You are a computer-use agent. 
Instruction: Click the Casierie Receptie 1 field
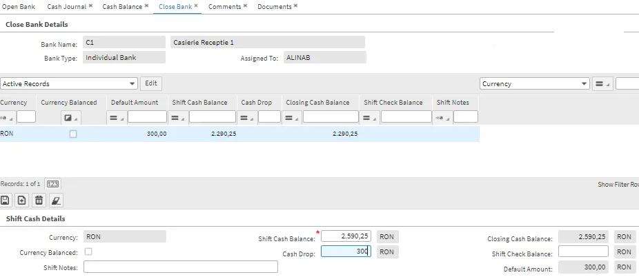(267, 42)
